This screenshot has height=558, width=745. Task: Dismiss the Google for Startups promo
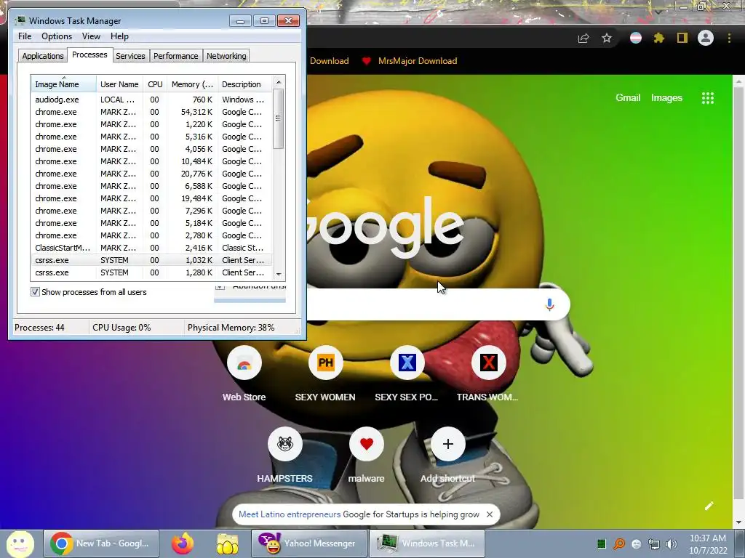490,514
